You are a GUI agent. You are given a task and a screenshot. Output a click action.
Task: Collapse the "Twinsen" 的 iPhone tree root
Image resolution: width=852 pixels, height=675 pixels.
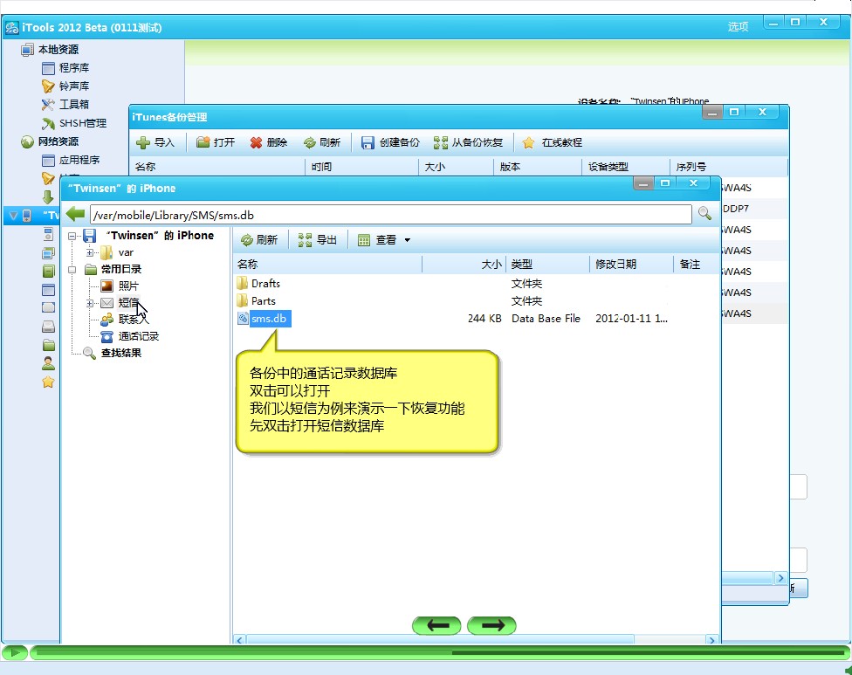[x=72, y=236]
